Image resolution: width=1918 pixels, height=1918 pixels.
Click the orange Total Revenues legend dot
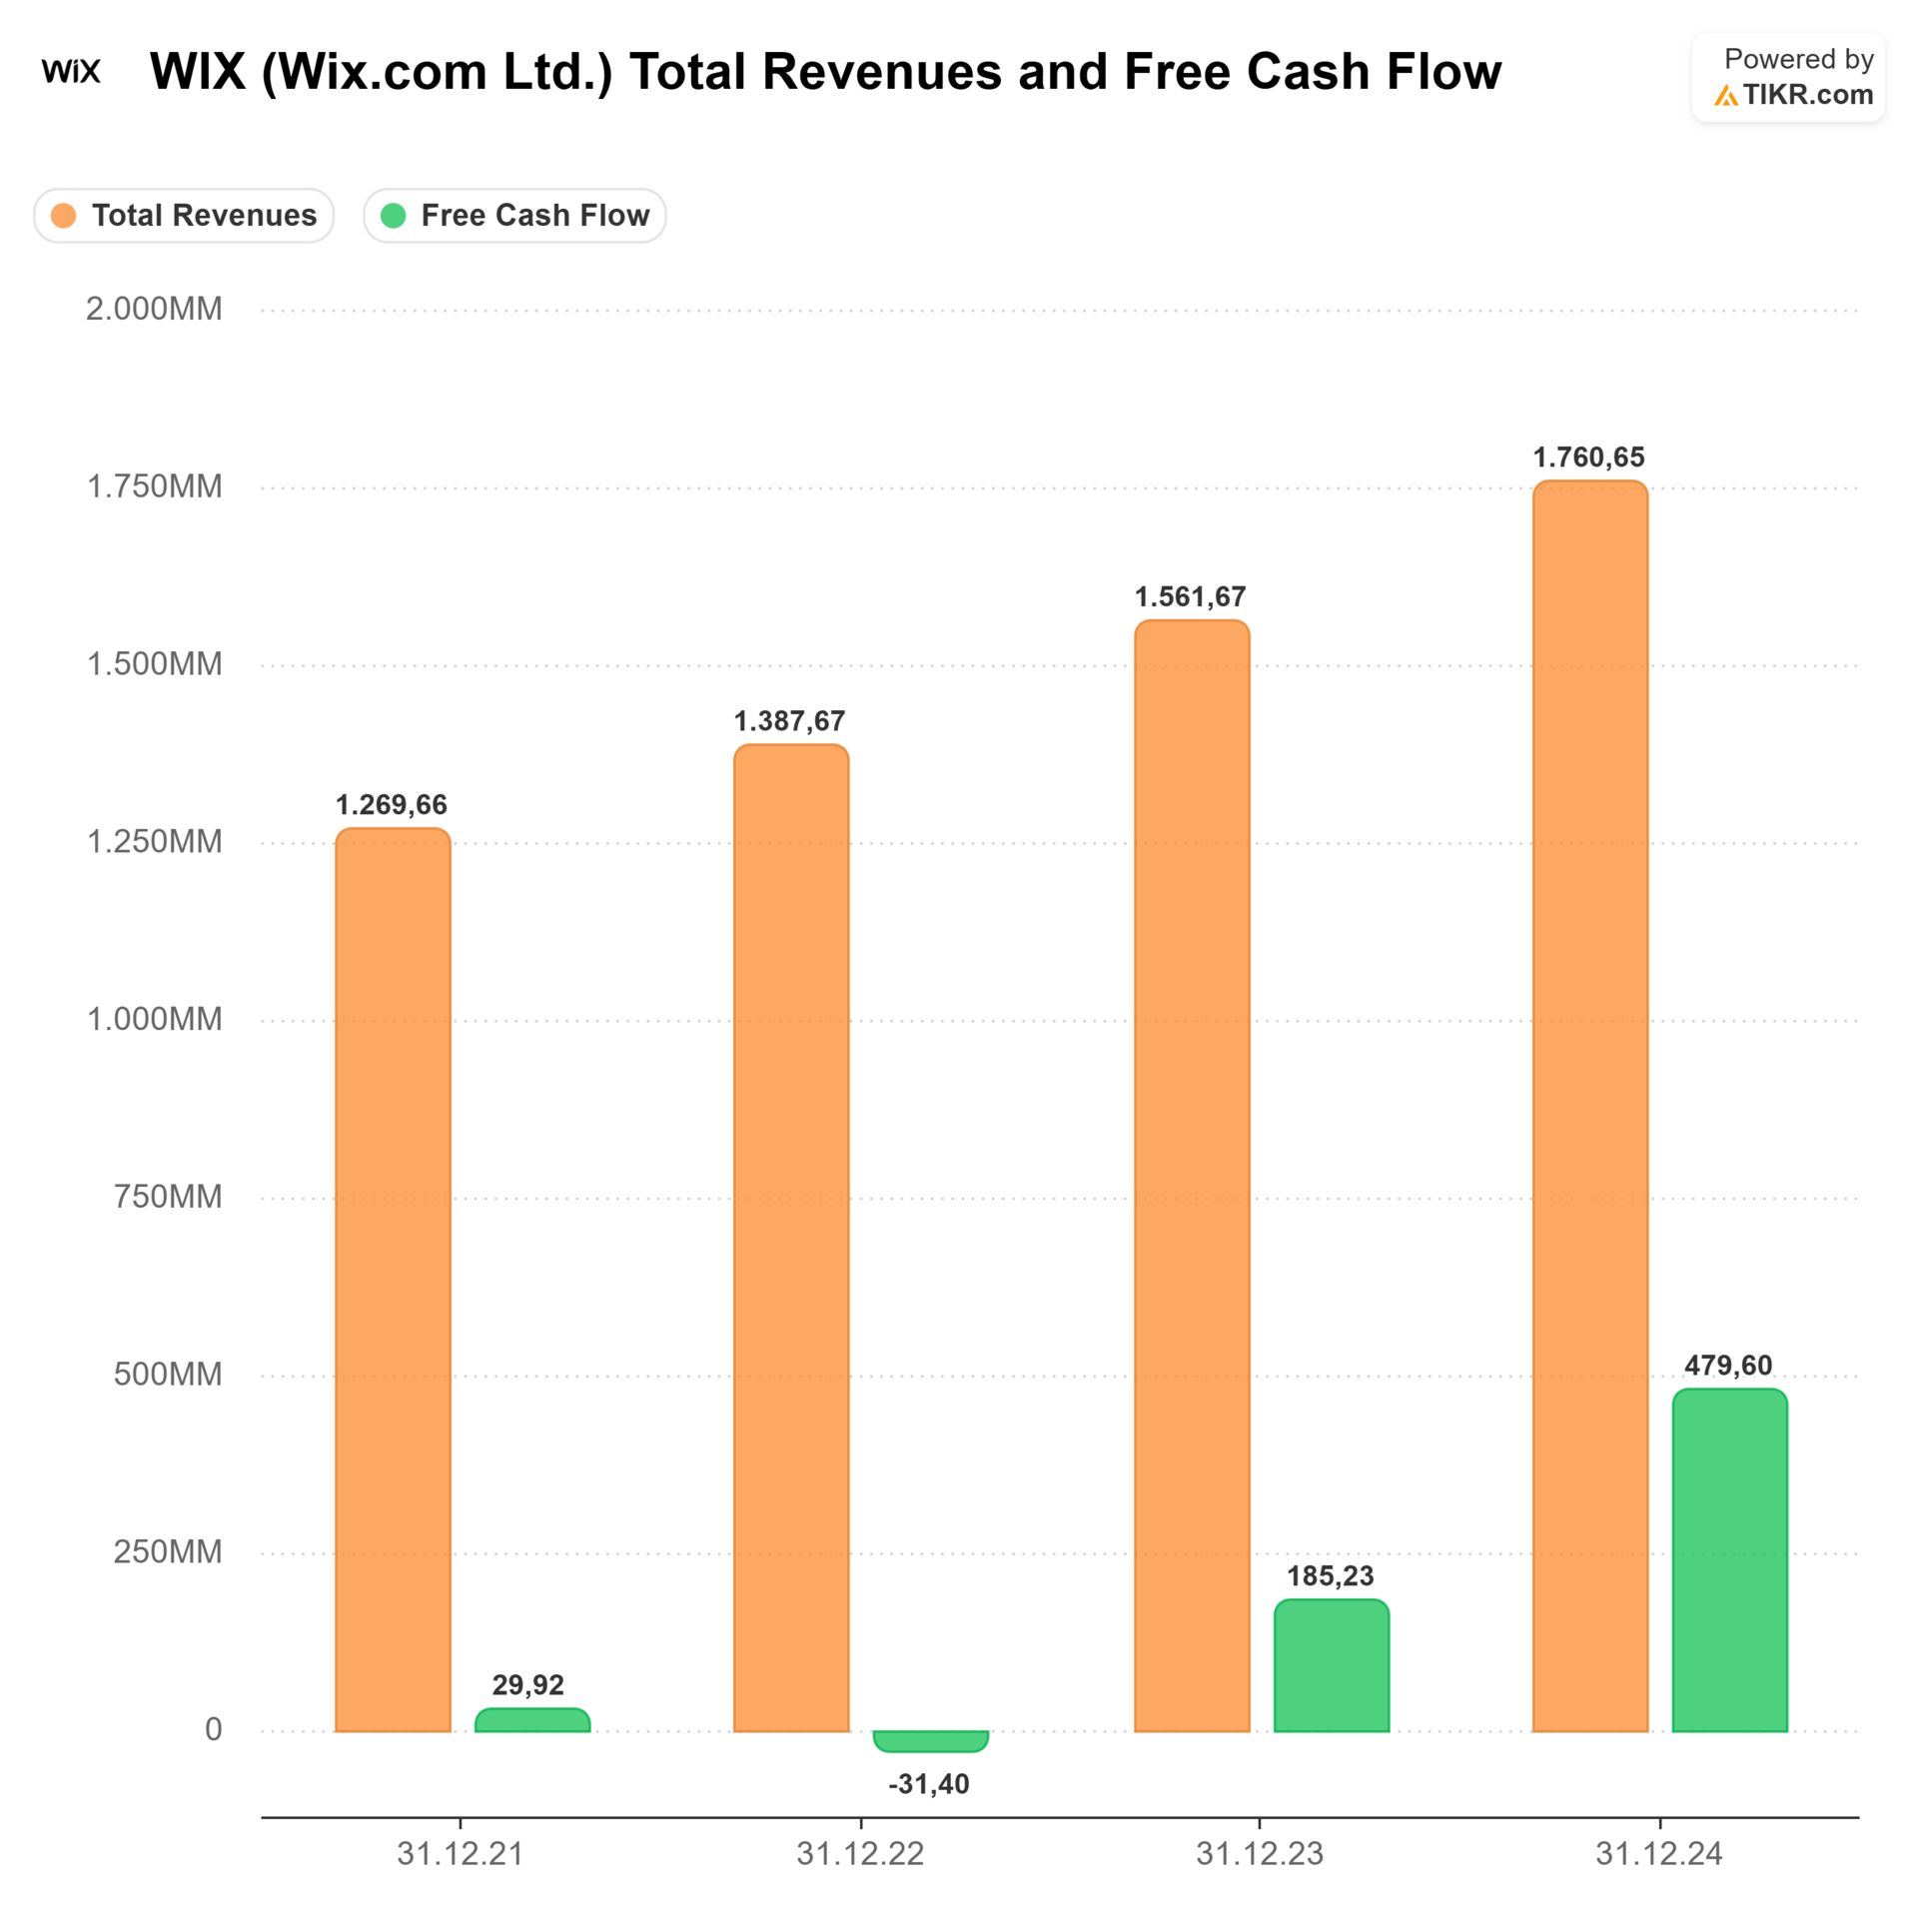(64, 216)
